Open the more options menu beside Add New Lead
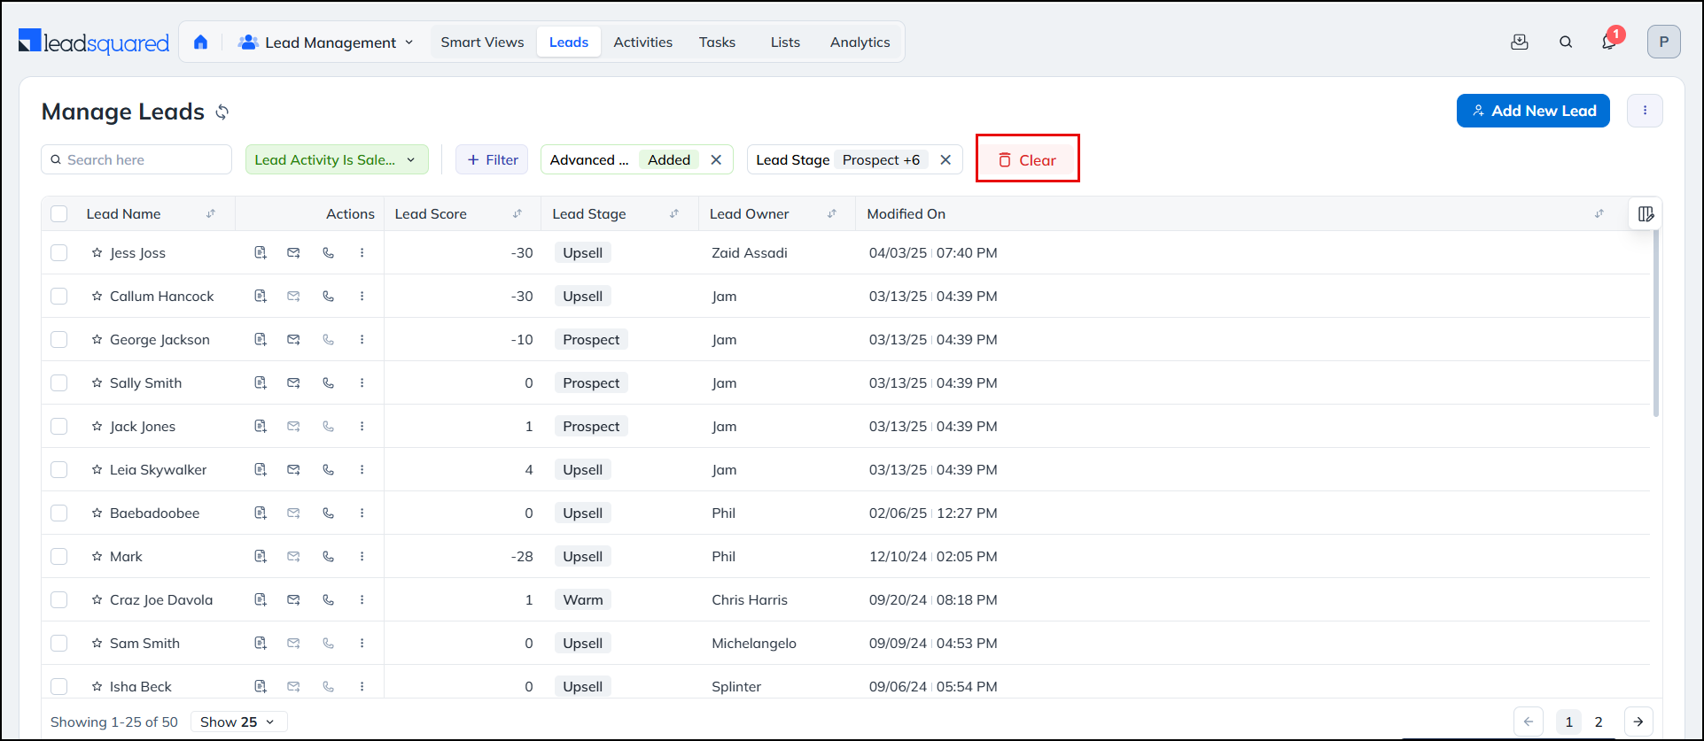 point(1645,111)
